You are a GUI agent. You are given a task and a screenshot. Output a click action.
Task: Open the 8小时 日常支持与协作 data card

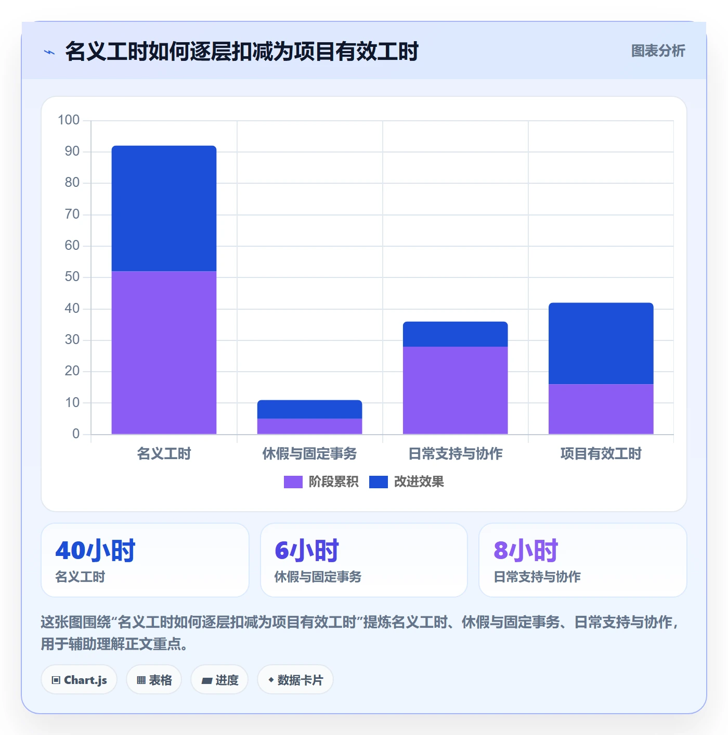(583, 560)
